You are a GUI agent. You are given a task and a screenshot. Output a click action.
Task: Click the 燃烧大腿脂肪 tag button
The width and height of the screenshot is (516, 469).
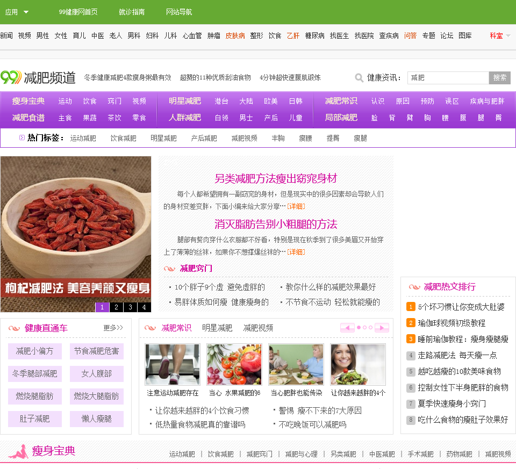coord(96,396)
